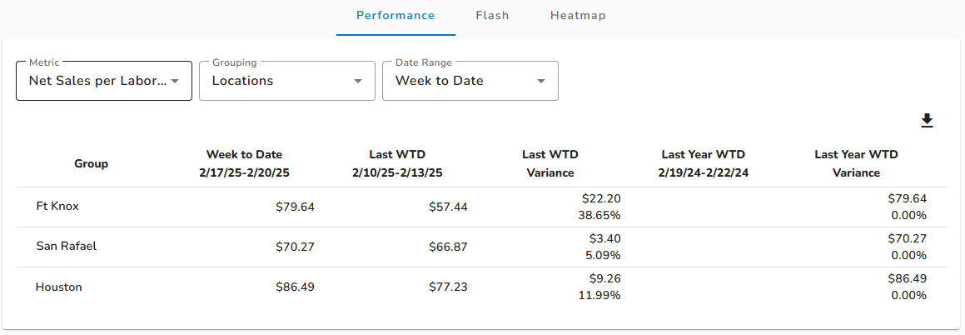Switch to the Heatmap tab
Viewport: 965px width, 335px height.
coord(578,15)
